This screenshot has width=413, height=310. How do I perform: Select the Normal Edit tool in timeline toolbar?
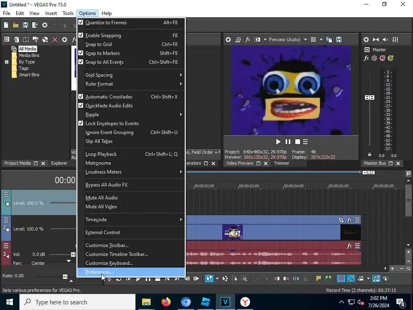tap(209, 279)
